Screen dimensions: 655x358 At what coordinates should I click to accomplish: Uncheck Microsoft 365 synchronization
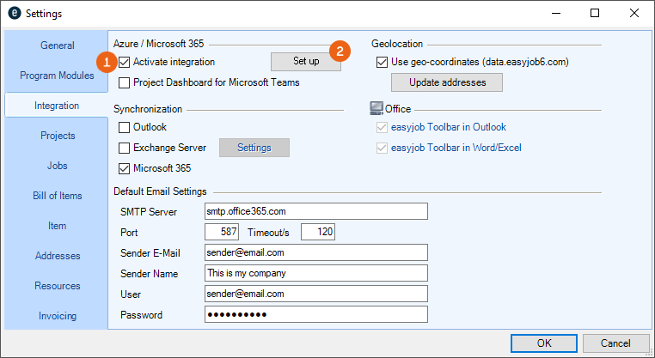point(125,168)
